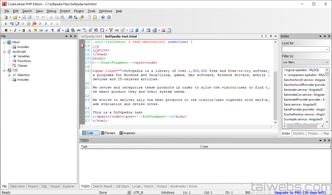Image resolution: width=332 pixels, height=195 pixels.
Task: Click the Open folder toolbar icon
Action: [x=15, y=17]
